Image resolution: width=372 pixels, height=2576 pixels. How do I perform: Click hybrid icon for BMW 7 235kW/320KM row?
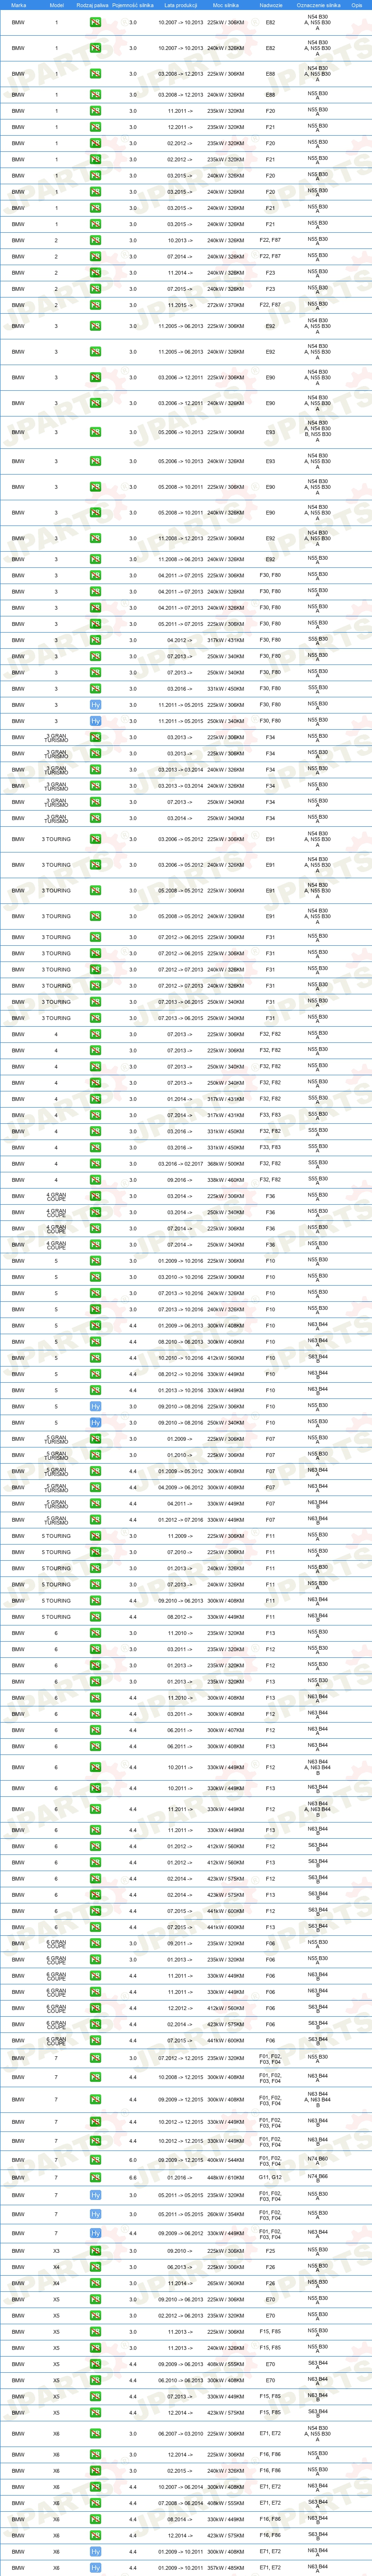tap(95, 2195)
